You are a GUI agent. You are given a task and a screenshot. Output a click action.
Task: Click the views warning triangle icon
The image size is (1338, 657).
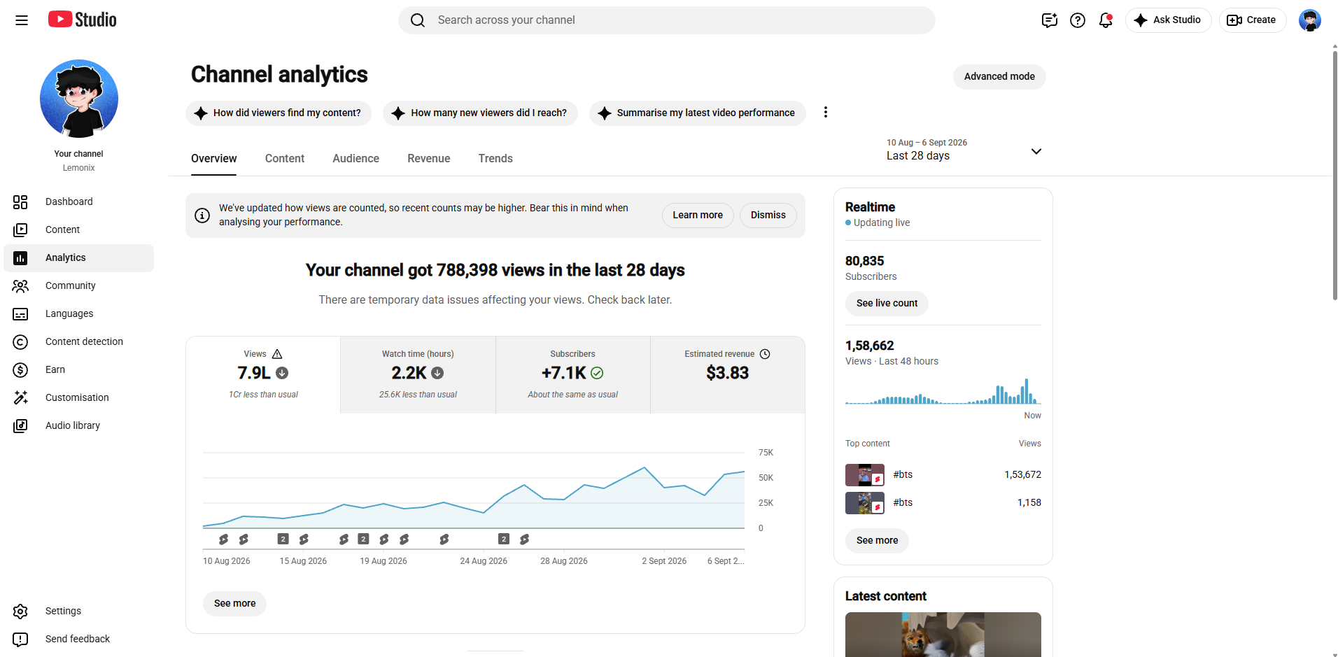(277, 354)
